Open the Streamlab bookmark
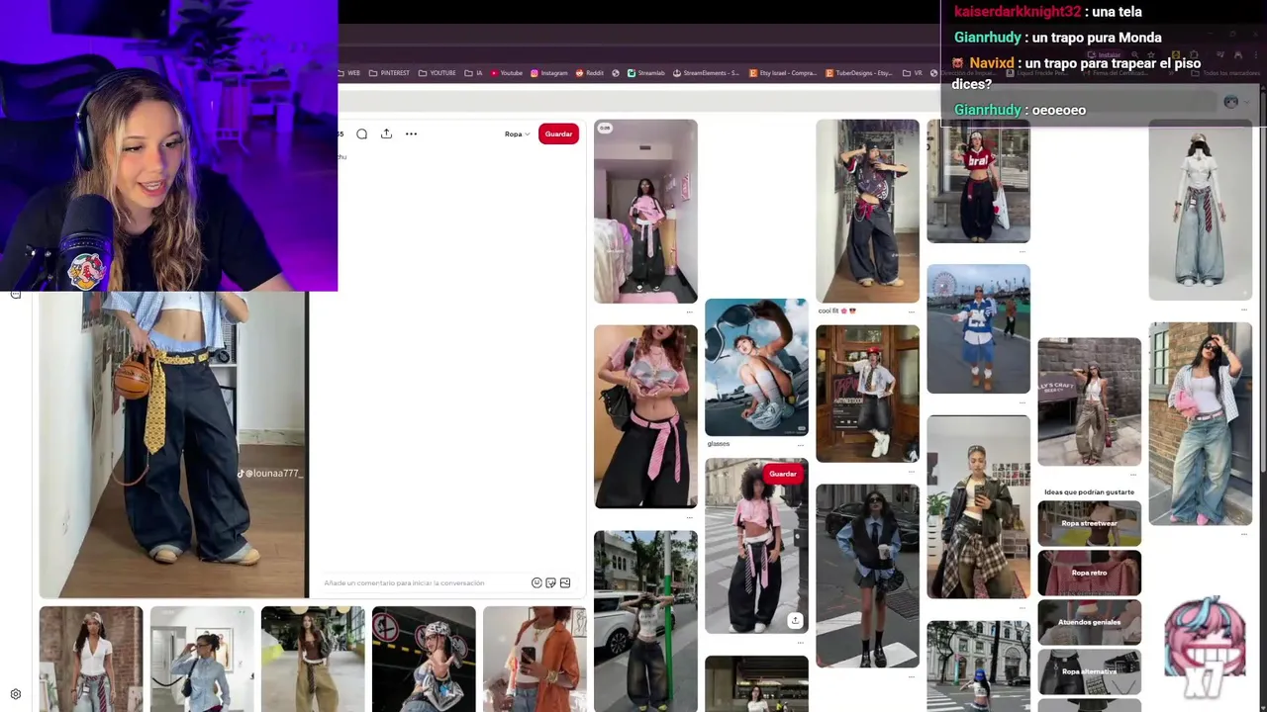Screen dimensions: 1267x712 pyautogui.click(x=645, y=73)
